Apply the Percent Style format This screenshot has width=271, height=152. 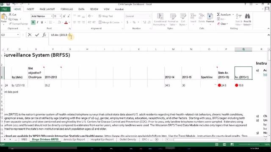tap(134, 22)
